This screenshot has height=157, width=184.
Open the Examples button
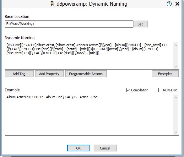point(165,74)
